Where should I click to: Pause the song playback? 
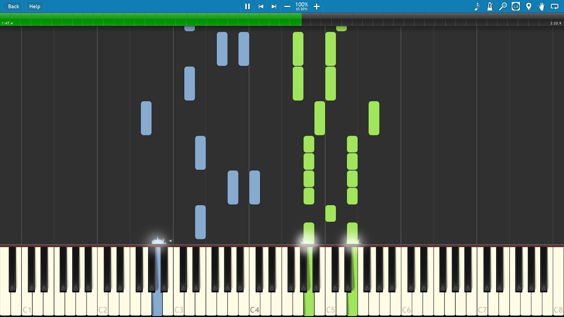point(247,6)
